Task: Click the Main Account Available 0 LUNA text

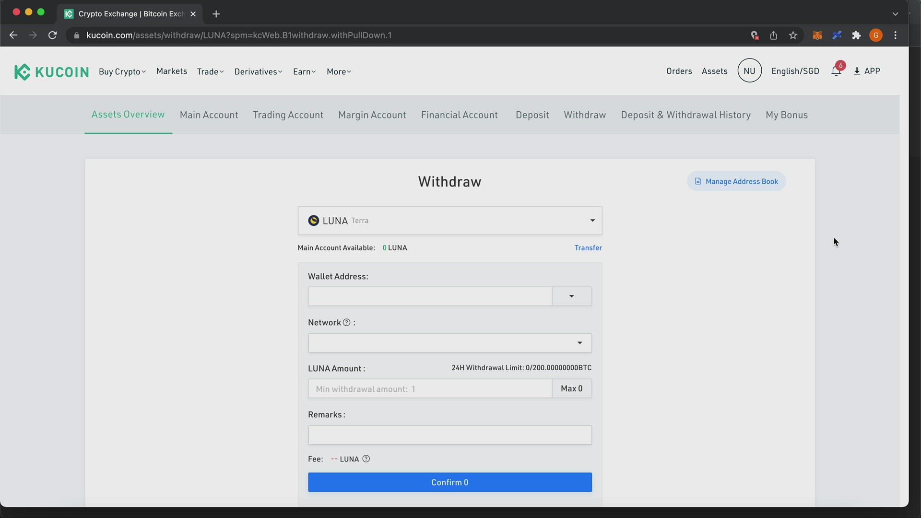Action: (x=352, y=248)
